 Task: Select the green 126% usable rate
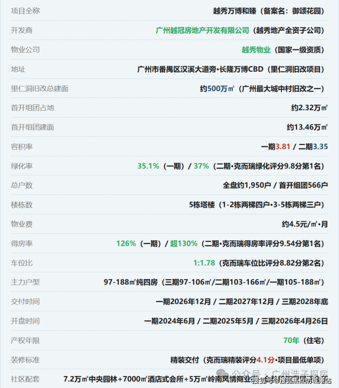point(126,243)
